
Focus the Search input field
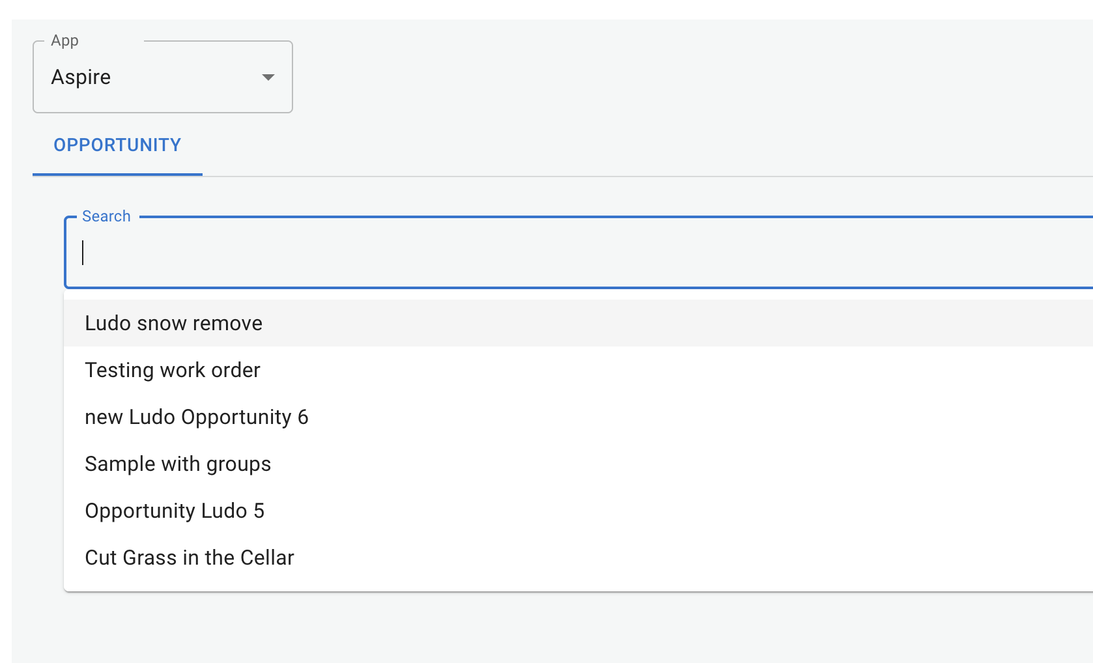[521, 253]
